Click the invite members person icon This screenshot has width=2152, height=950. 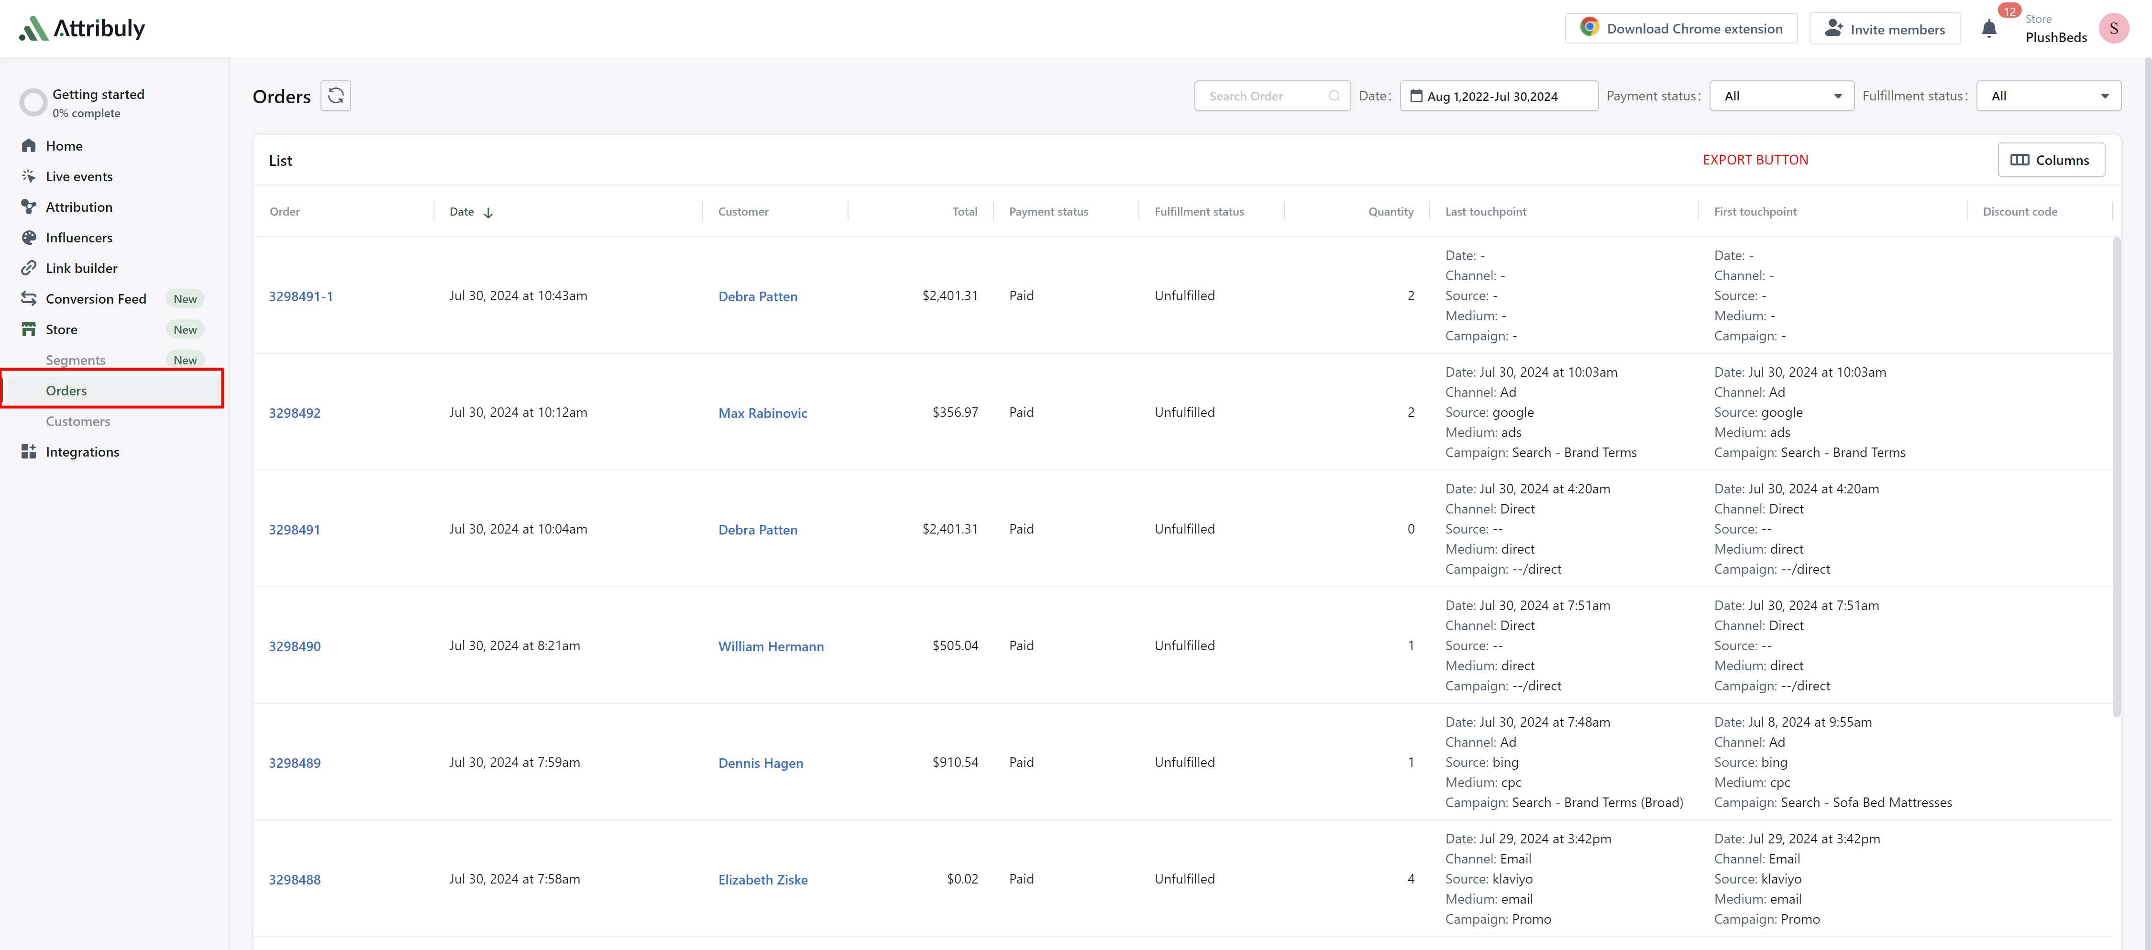click(x=1834, y=28)
